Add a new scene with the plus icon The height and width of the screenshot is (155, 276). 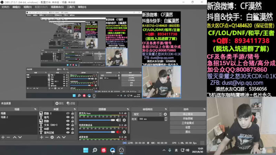[x=3, y=137]
